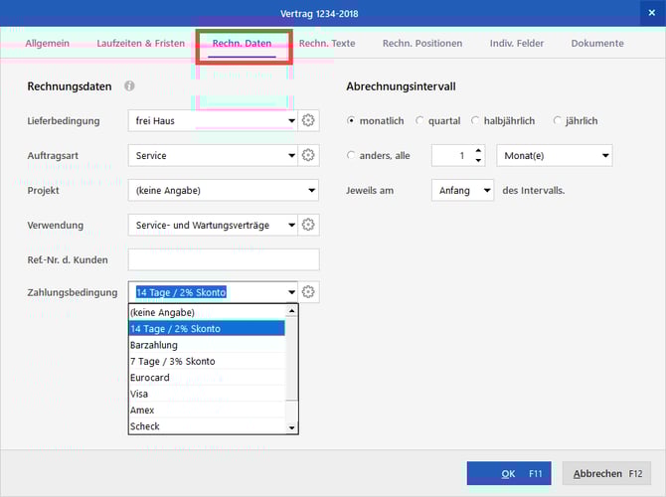Click the Ref.-Nr. d. Kunden field

(224, 259)
